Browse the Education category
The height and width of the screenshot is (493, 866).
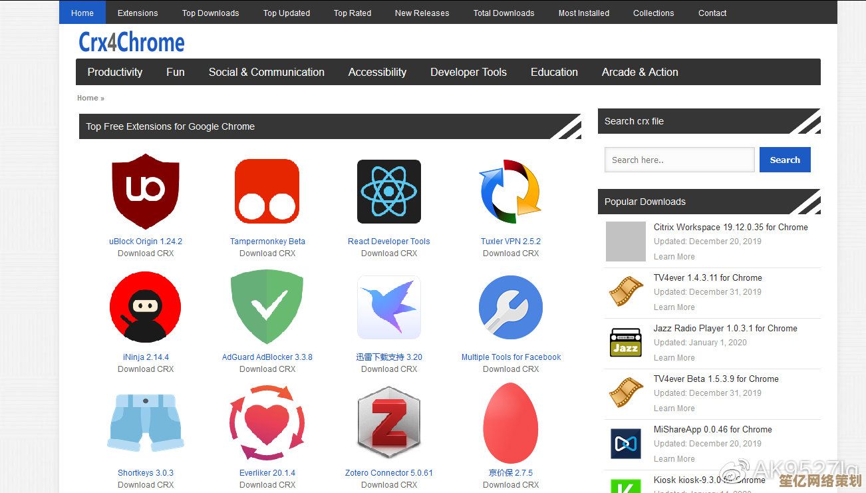[554, 72]
